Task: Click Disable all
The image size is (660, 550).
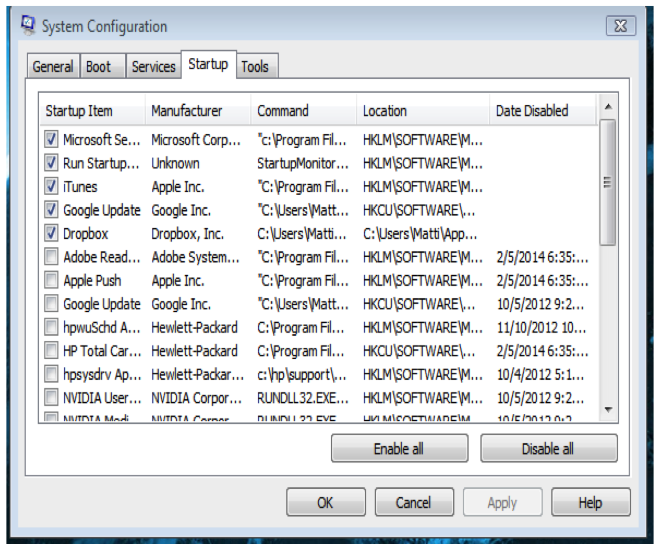Action: tap(549, 448)
